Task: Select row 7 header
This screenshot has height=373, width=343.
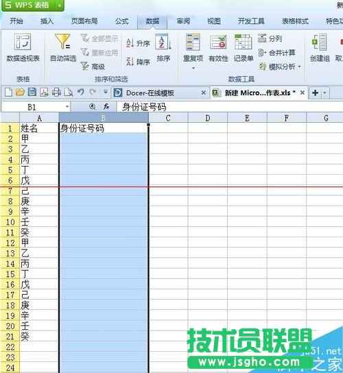Action: pos(10,191)
